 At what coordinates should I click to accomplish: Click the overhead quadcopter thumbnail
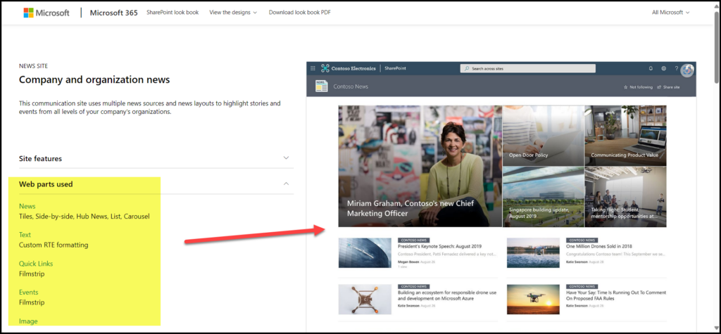tap(365, 299)
